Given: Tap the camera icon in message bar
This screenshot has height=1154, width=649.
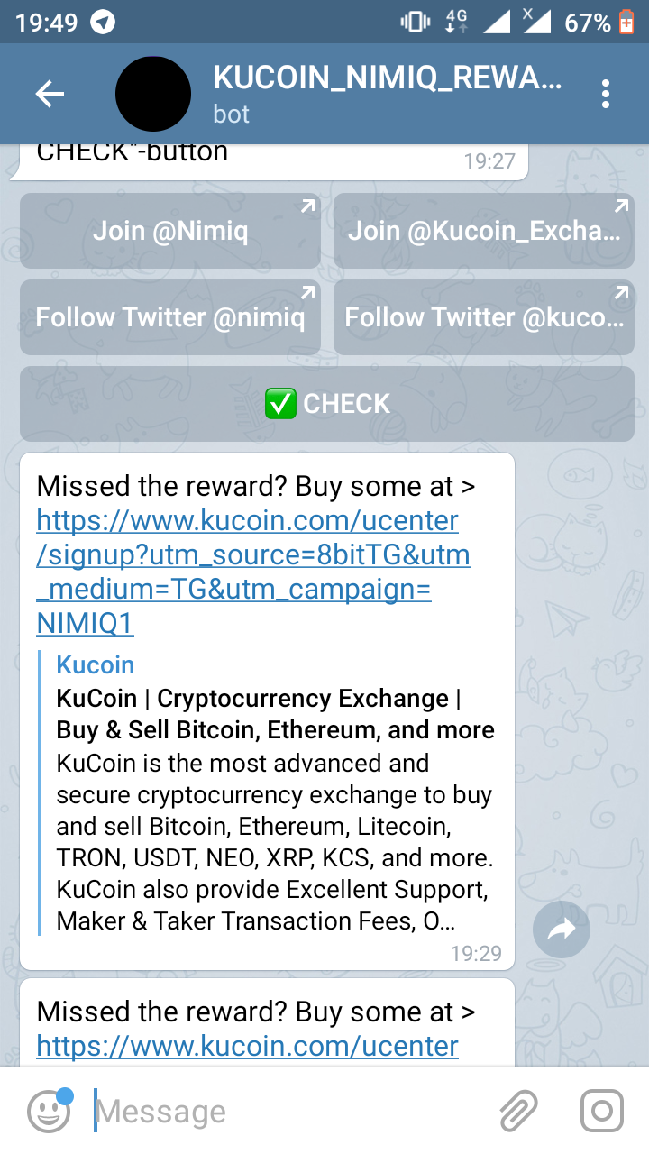Looking at the screenshot, I should pyautogui.click(x=601, y=1111).
